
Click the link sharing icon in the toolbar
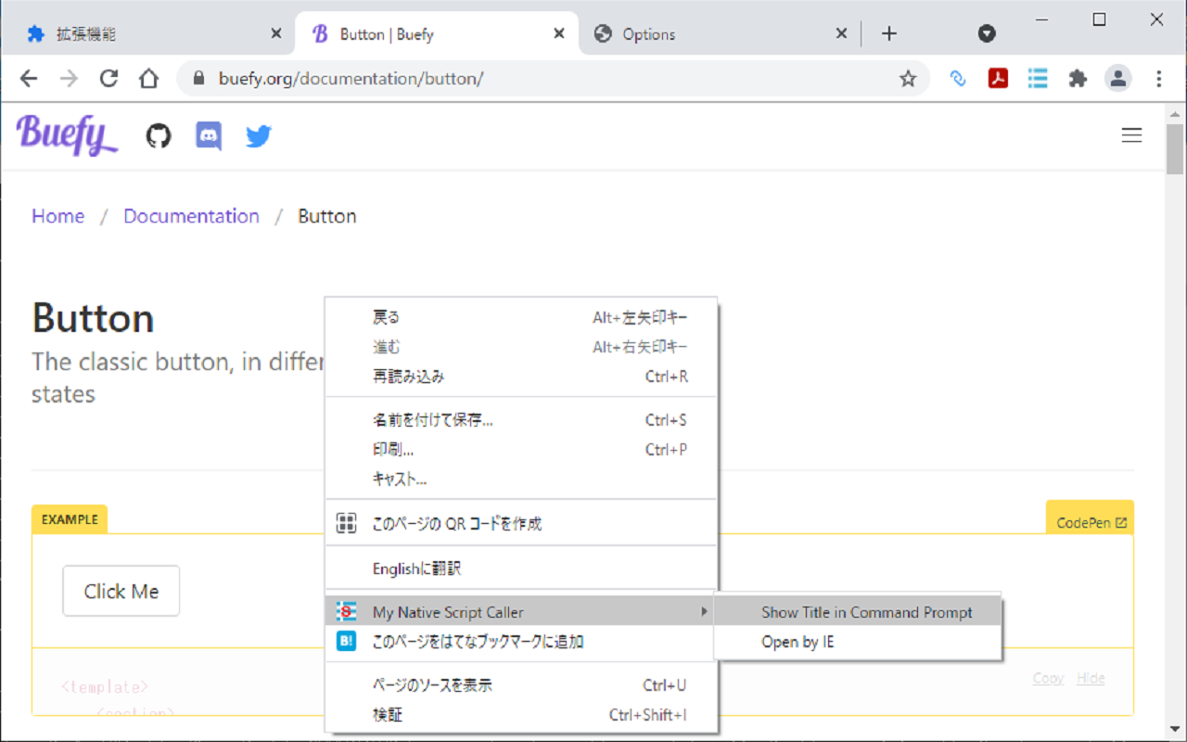point(958,78)
